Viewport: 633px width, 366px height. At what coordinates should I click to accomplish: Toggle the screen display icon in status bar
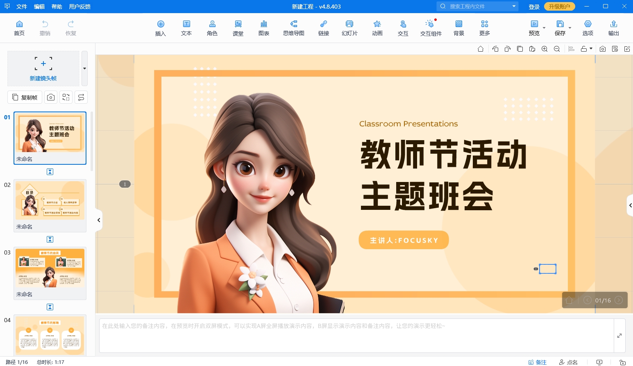click(599, 362)
